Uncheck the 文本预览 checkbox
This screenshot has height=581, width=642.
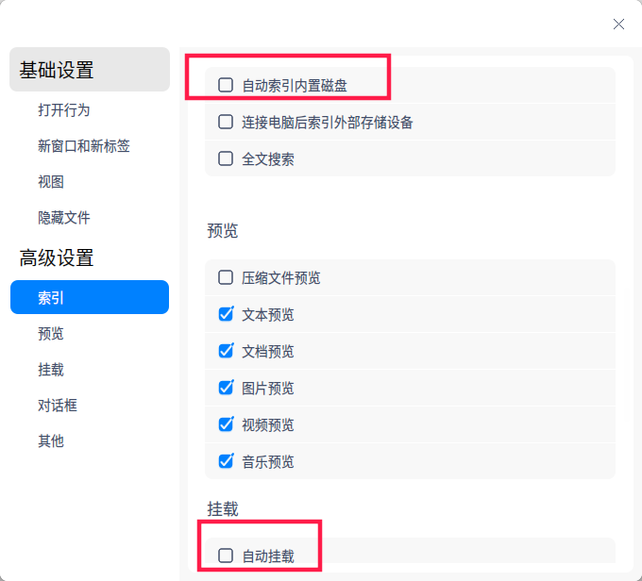pos(226,314)
